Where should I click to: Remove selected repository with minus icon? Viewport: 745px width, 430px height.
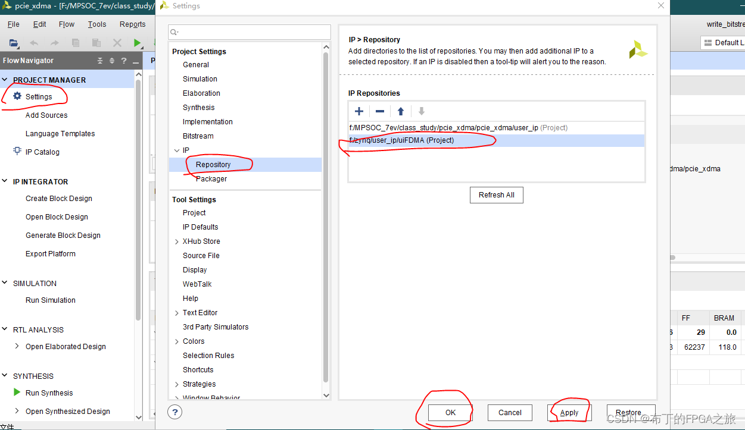coord(380,111)
